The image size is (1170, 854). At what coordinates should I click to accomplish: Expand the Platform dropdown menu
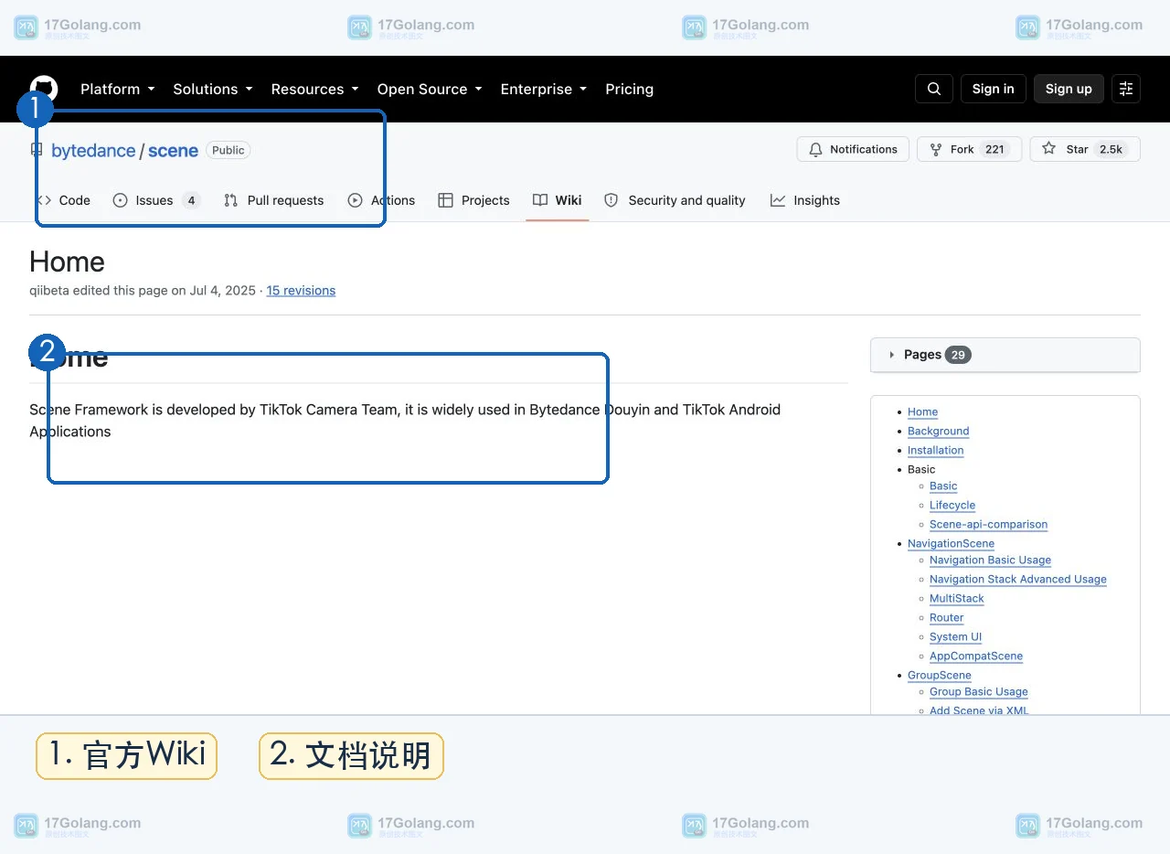tap(118, 89)
